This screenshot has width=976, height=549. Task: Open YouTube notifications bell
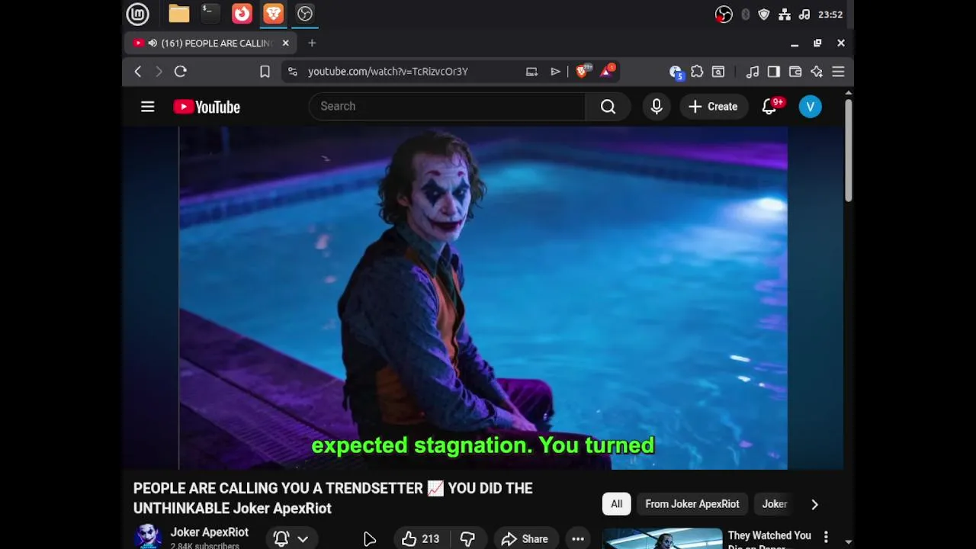(x=769, y=107)
